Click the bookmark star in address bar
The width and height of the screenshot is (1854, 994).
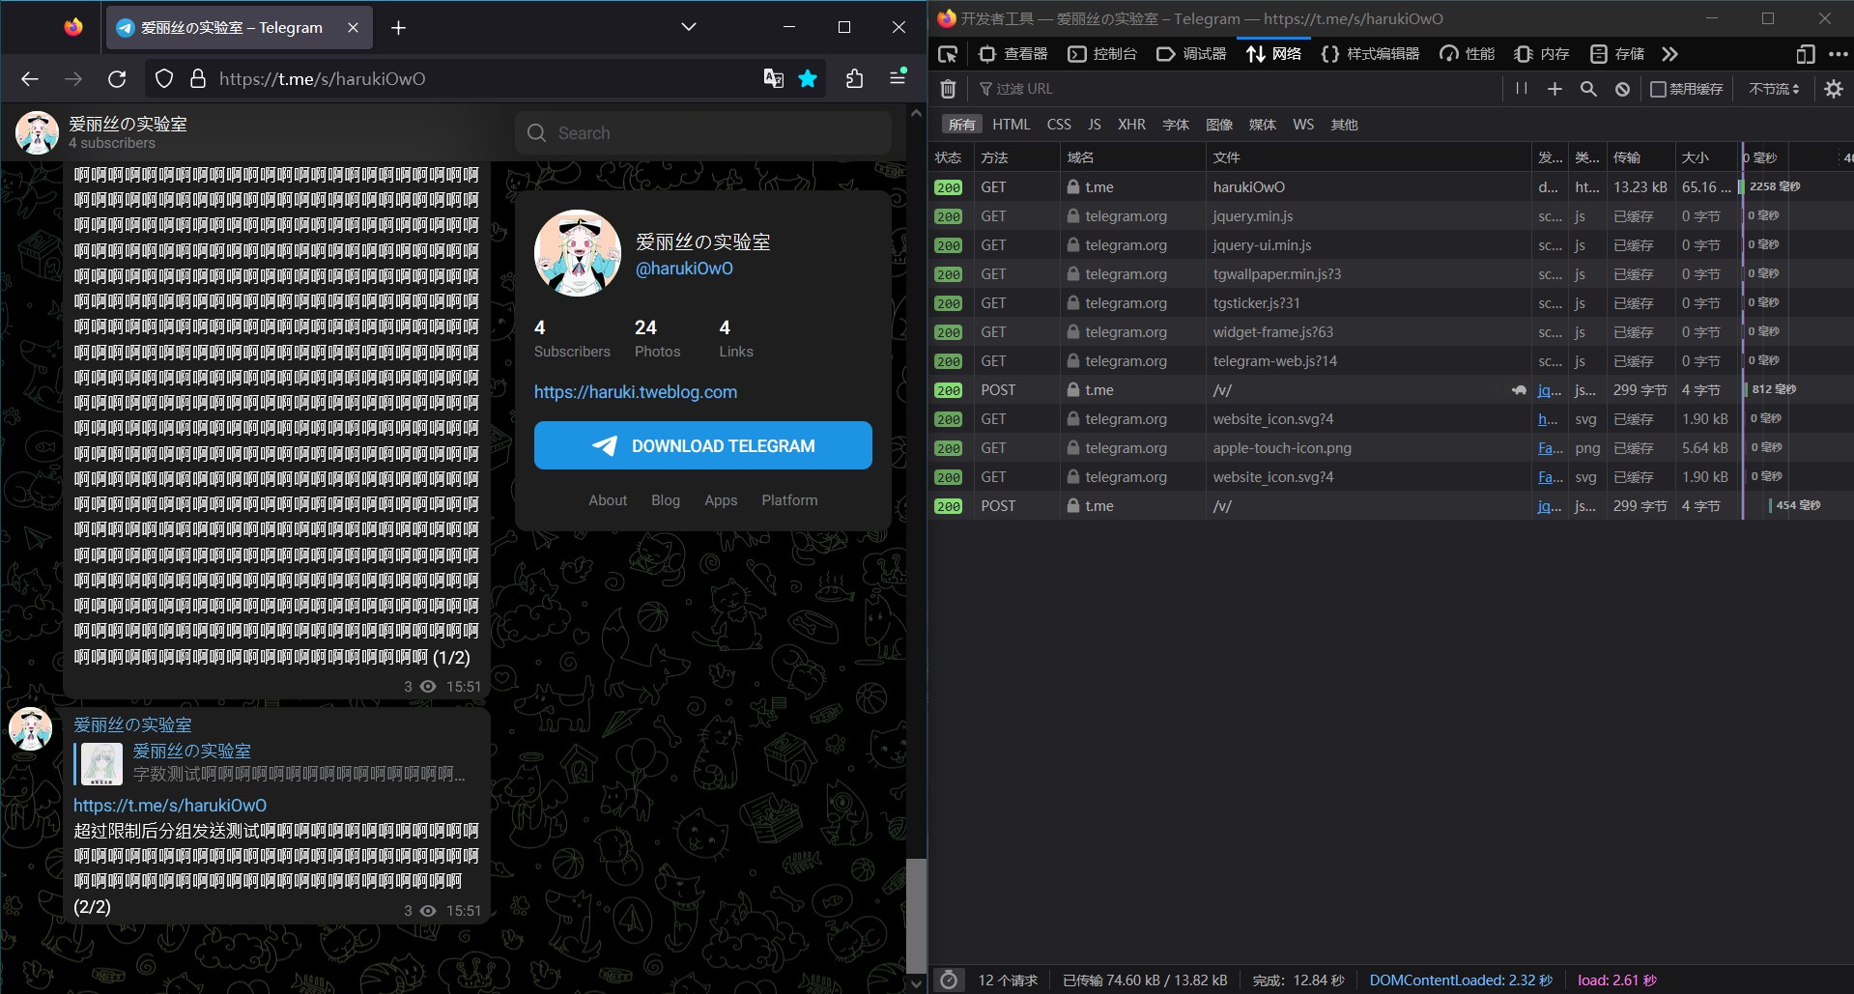[808, 78]
